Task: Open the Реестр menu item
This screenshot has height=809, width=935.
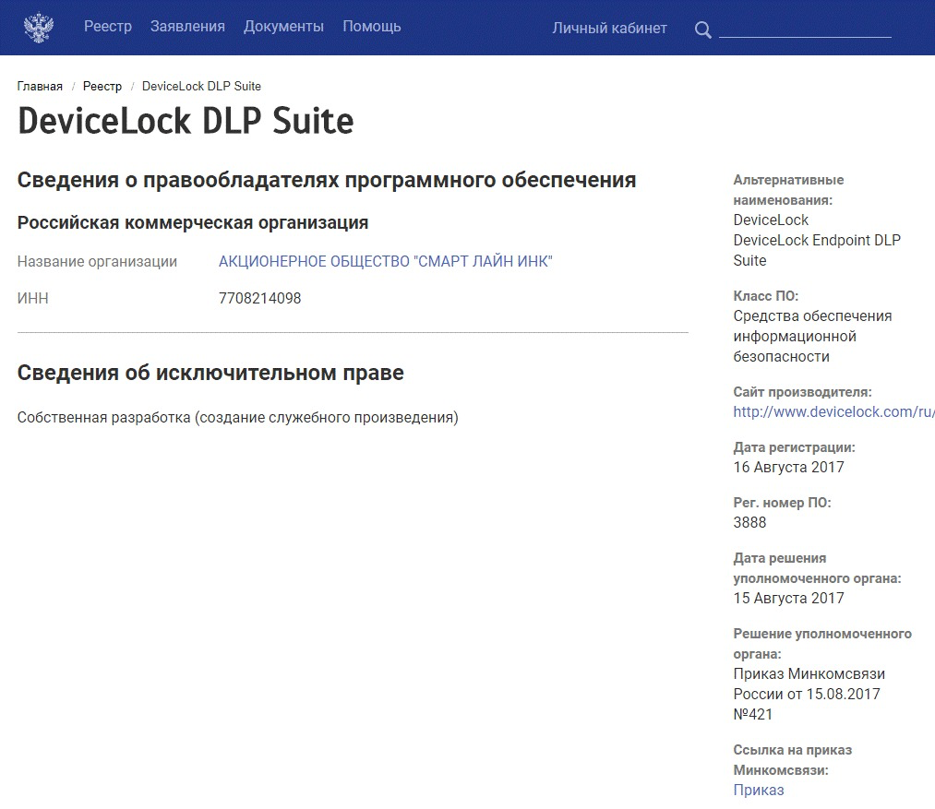Action: tap(108, 27)
